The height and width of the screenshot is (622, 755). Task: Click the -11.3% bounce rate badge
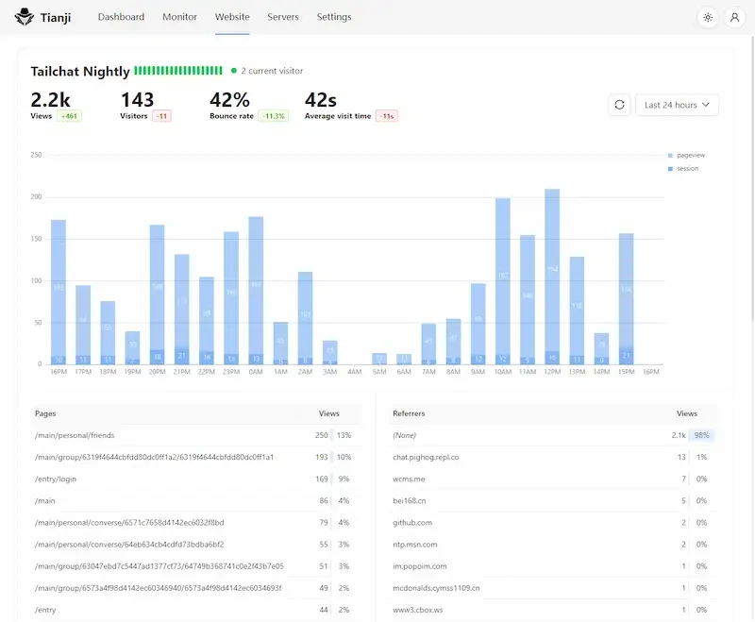point(274,116)
